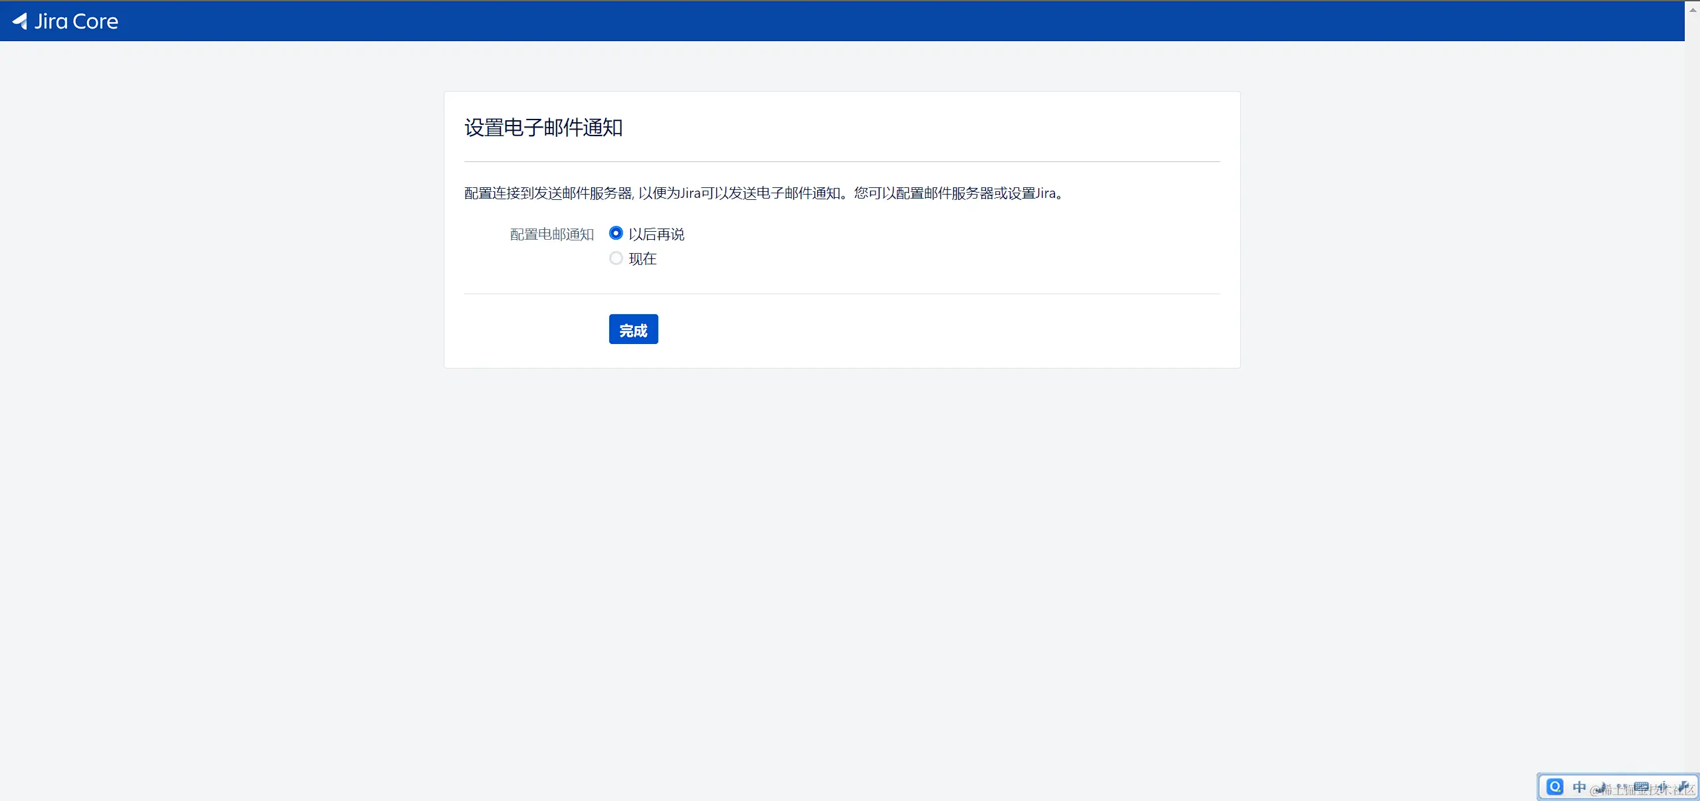Click the shirt skin icon in the IME bar
The height and width of the screenshot is (801, 1700).
tap(1662, 787)
